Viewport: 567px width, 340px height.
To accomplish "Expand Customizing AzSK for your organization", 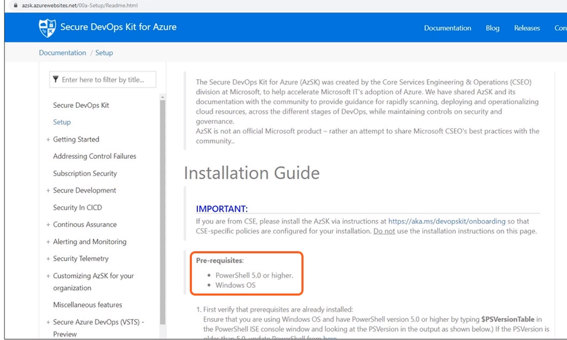I will 48,276.
